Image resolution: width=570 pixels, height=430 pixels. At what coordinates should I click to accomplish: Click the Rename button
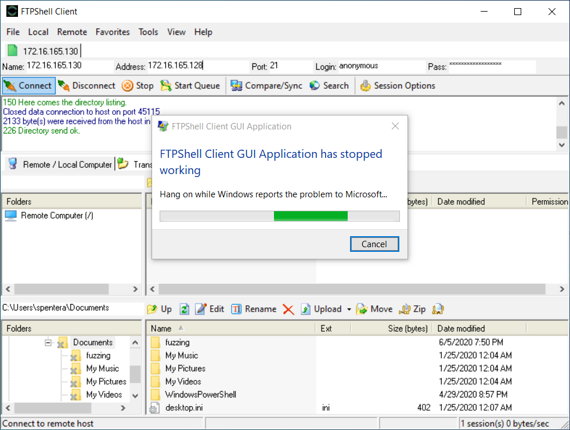254,309
